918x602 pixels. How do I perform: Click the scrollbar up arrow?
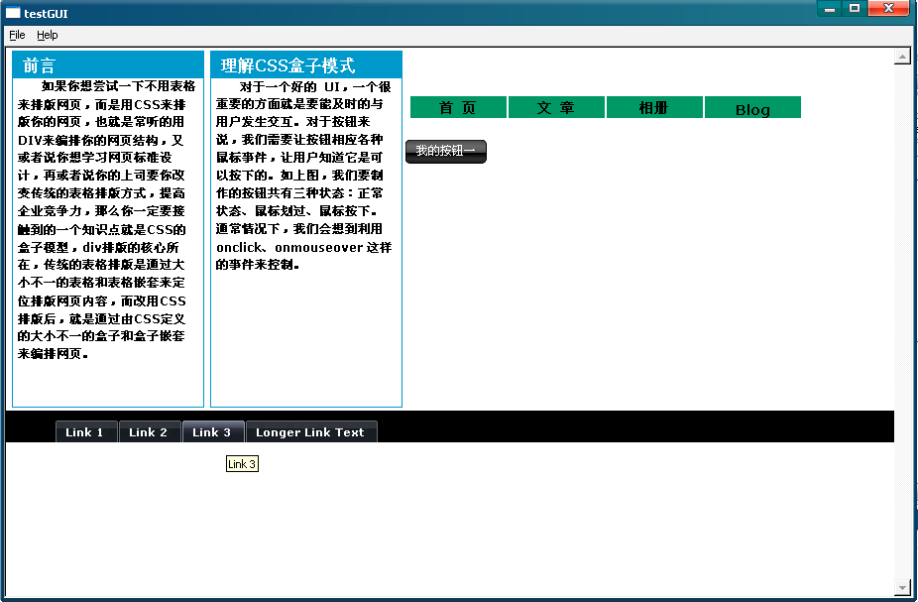point(901,57)
